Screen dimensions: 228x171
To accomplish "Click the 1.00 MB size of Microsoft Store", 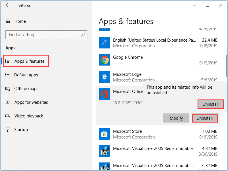I will point(210,131).
